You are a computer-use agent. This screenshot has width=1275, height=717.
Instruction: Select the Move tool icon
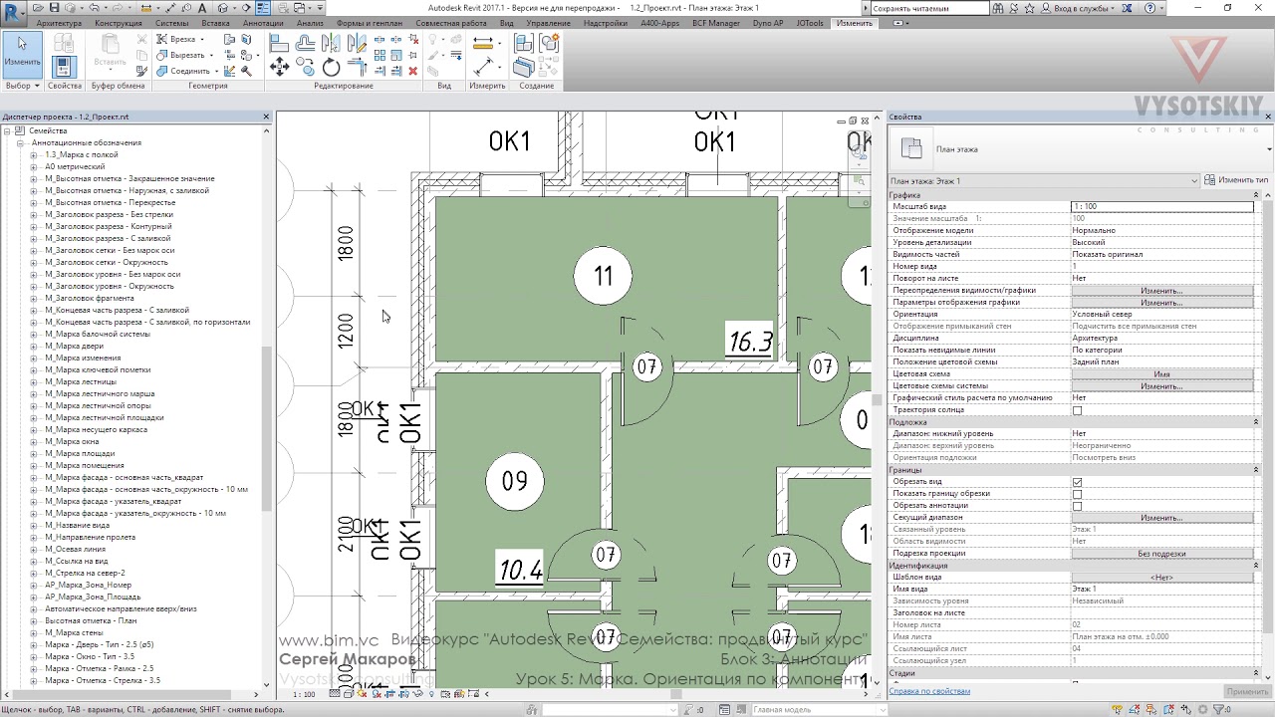(279, 68)
